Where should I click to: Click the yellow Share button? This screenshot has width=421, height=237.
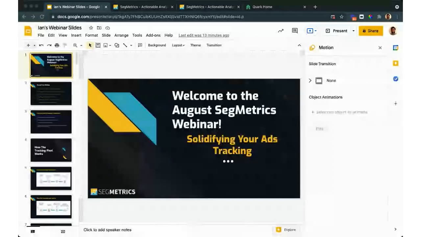pyautogui.click(x=371, y=31)
